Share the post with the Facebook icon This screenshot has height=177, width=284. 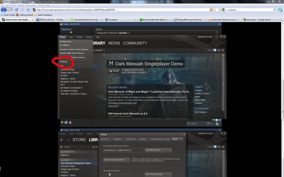tap(220, 120)
